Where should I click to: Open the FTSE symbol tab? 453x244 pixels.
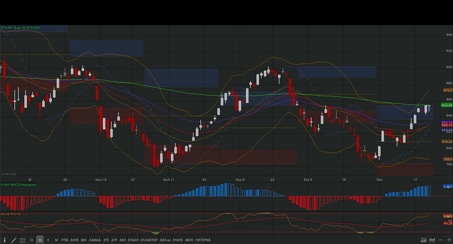click(x=65, y=240)
